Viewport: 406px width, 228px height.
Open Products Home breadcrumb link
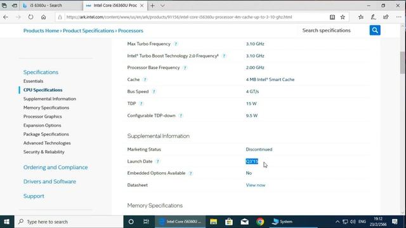41,30
